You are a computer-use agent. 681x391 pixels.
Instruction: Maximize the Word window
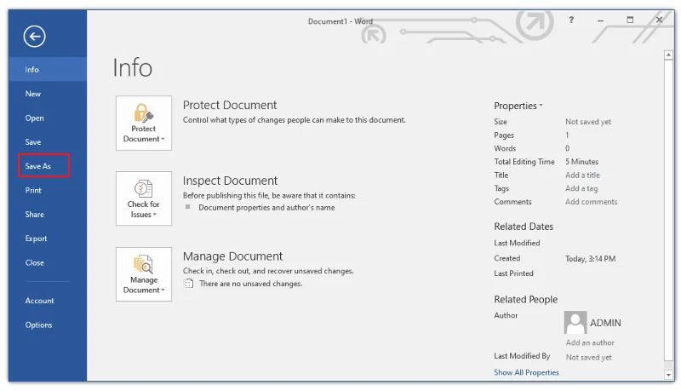[x=630, y=20]
